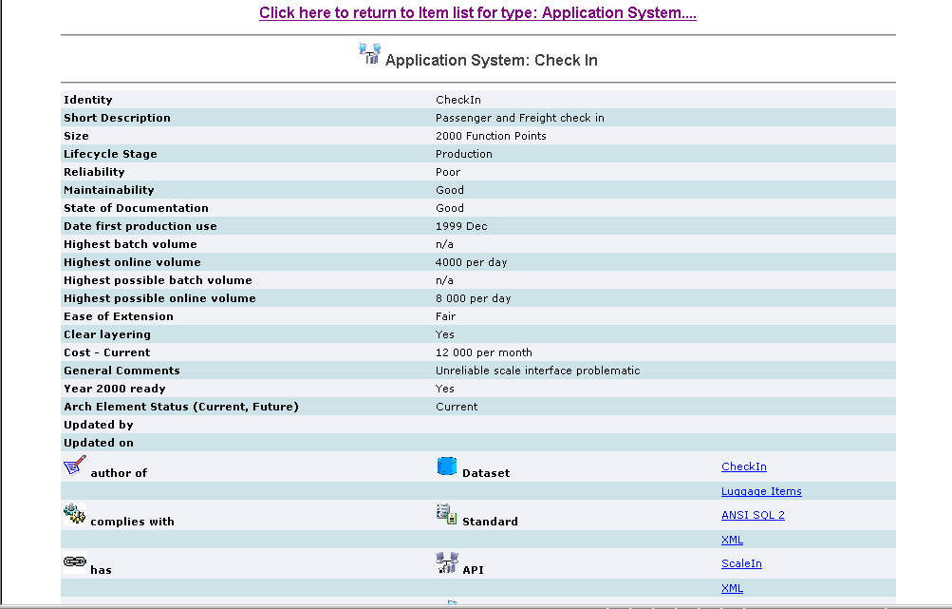Click the Application System icon in header
Screen dimensions: 952x609
[369, 54]
